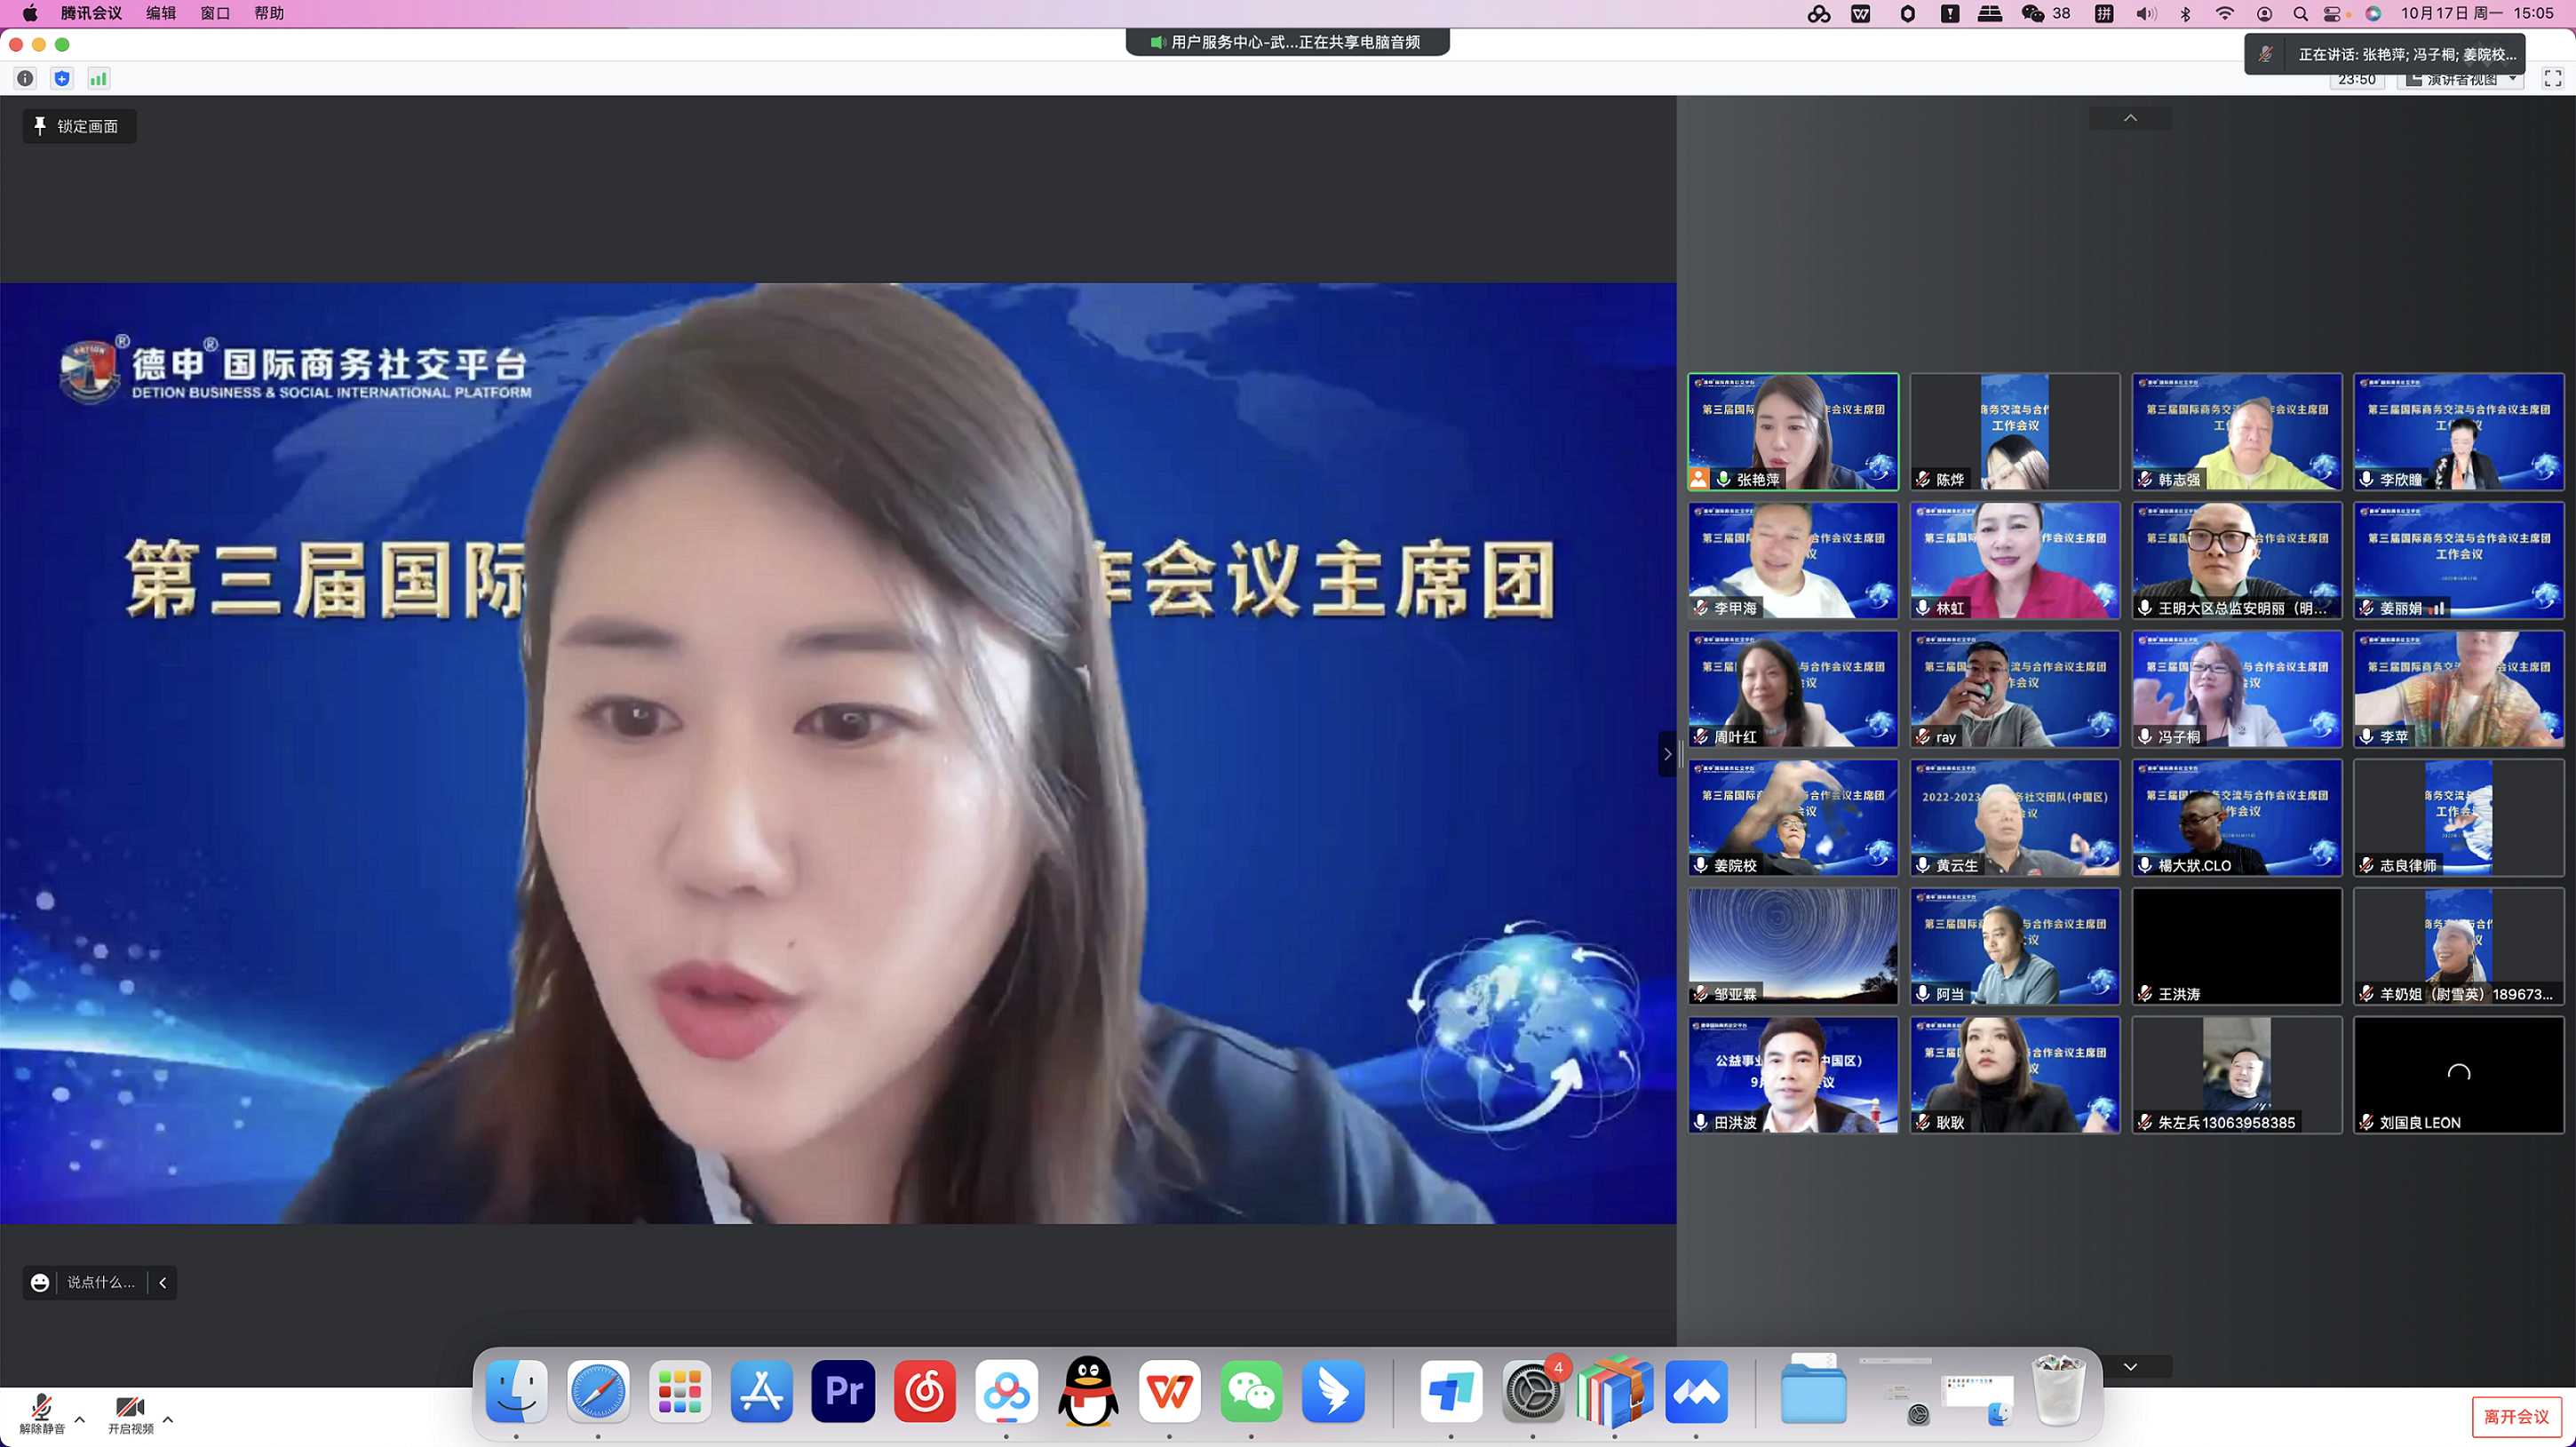The width and height of the screenshot is (2576, 1447).
Task: Open the 编辑 menu
Action: click(161, 13)
